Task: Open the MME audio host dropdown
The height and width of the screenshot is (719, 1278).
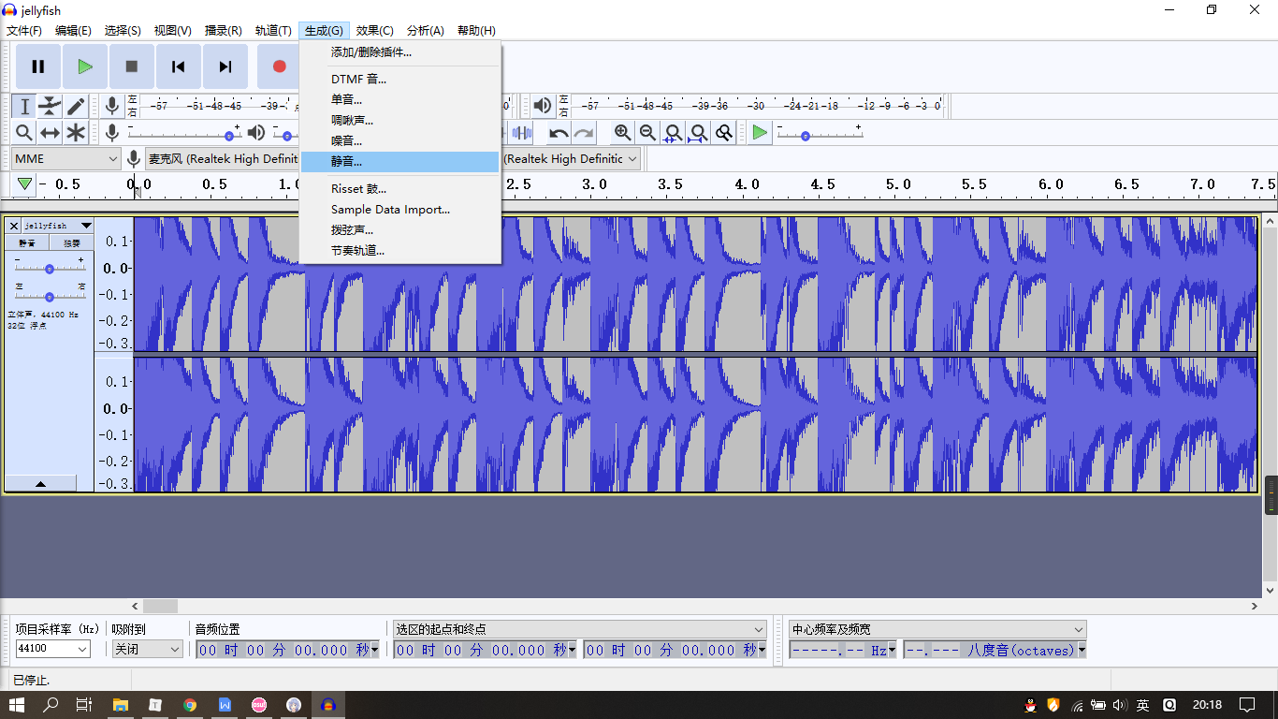Action: tap(66, 159)
